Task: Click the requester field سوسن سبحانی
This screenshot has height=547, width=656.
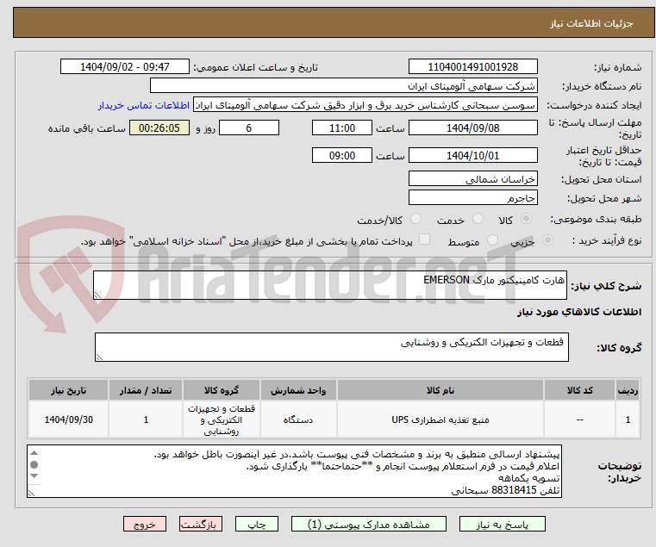Action: (365, 105)
